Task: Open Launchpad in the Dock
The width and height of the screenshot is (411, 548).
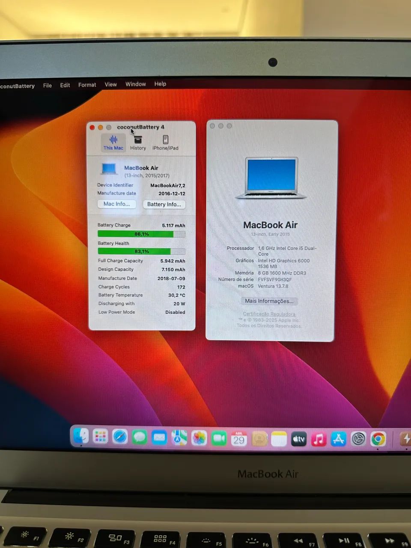Action: 100,437
